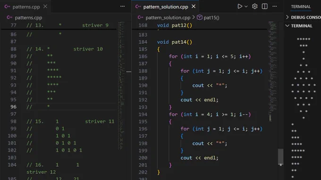Click 'cout << "*";' on line 198
This screenshot has height=180, width=321.
(210, 143)
